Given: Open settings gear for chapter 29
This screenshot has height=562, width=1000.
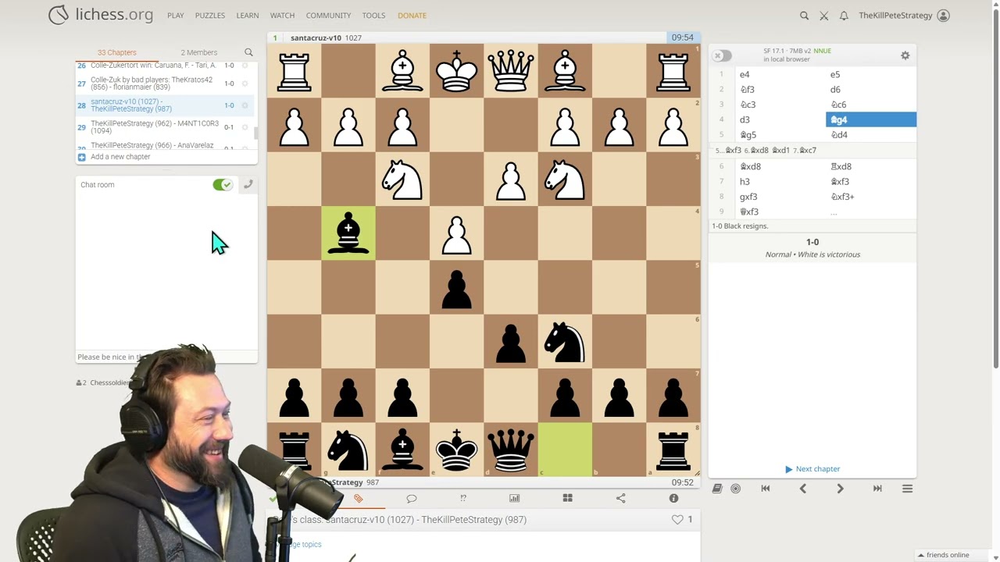Looking at the screenshot, I should pyautogui.click(x=245, y=127).
